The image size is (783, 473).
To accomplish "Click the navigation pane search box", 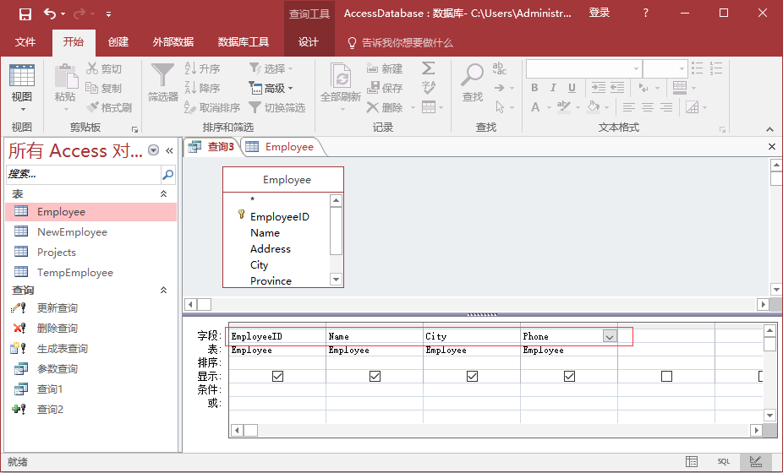I will [83, 175].
